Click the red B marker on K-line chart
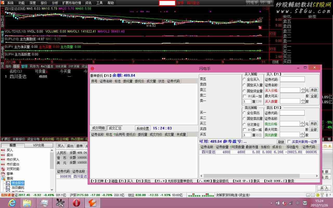 click(x=260, y=28)
